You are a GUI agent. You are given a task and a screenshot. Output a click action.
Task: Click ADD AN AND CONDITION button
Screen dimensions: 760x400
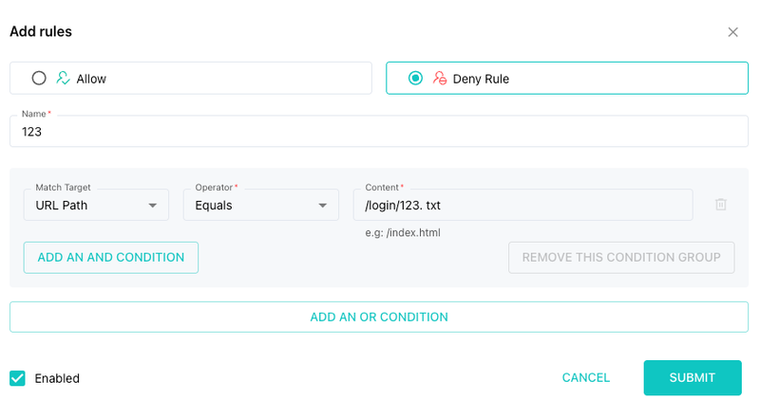pos(111,257)
